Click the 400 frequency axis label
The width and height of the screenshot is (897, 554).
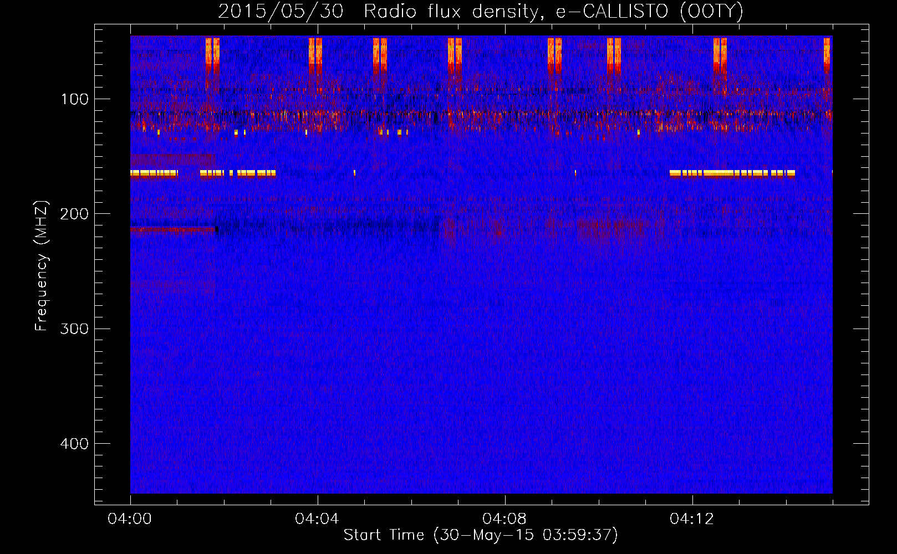click(x=74, y=444)
